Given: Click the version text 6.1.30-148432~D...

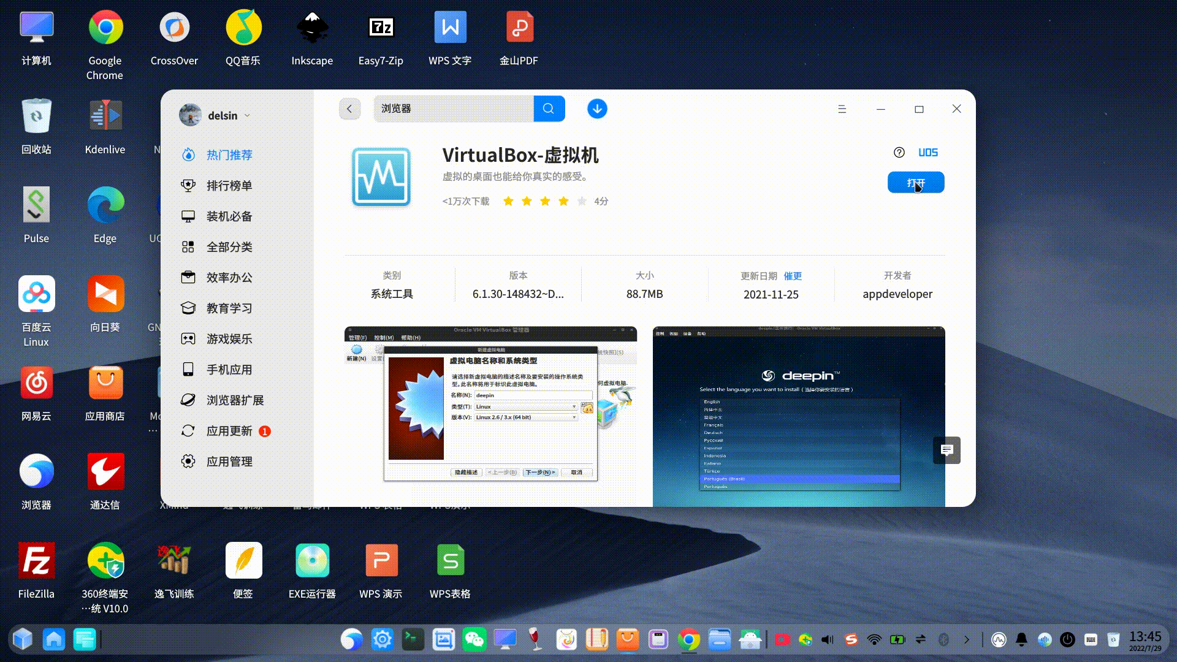Looking at the screenshot, I should coord(518,294).
